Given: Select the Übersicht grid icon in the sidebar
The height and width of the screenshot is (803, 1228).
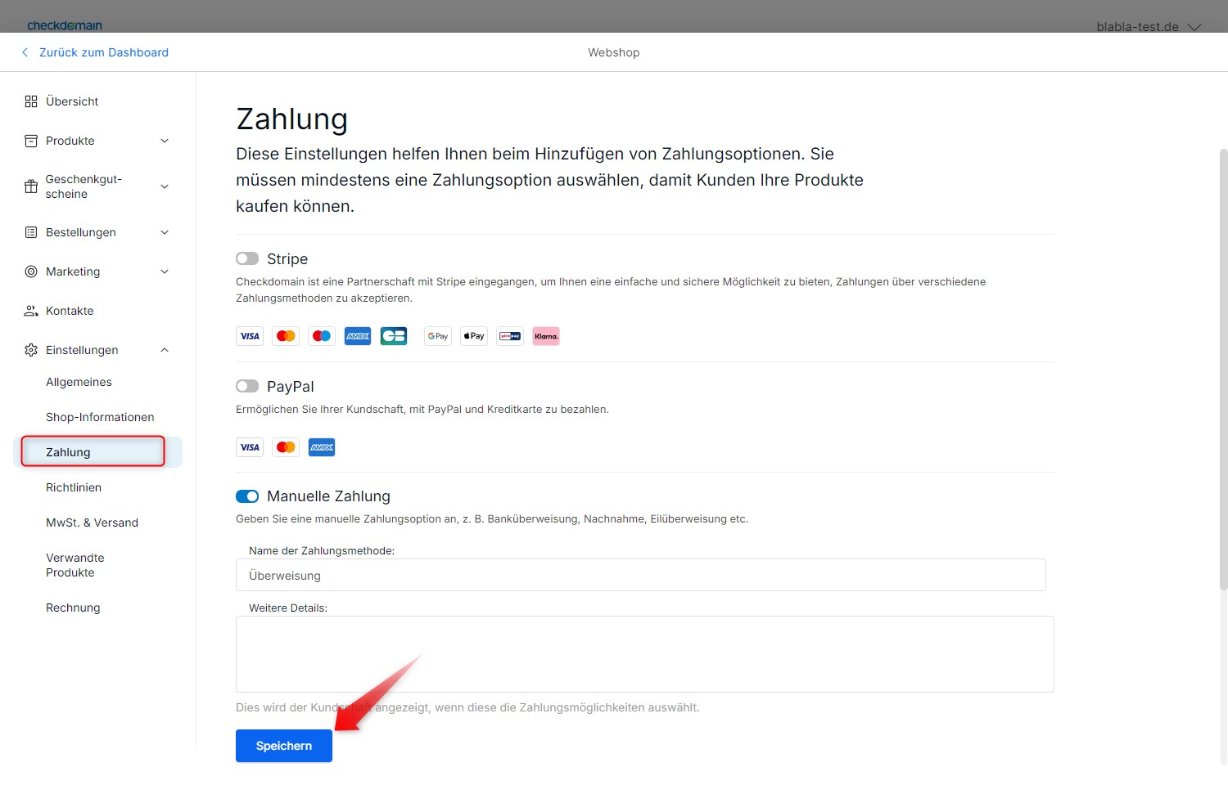Looking at the screenshot, I should 31,101.
